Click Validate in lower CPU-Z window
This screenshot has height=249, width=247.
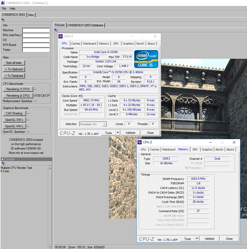tap(209, 239)
